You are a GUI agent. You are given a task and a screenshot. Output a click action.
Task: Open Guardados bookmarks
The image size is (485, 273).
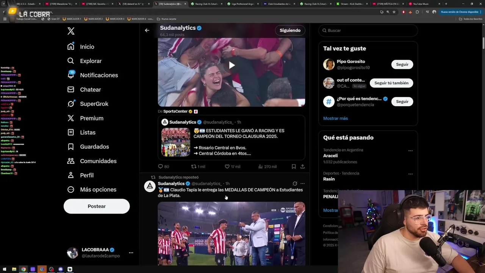pos(88,147)
